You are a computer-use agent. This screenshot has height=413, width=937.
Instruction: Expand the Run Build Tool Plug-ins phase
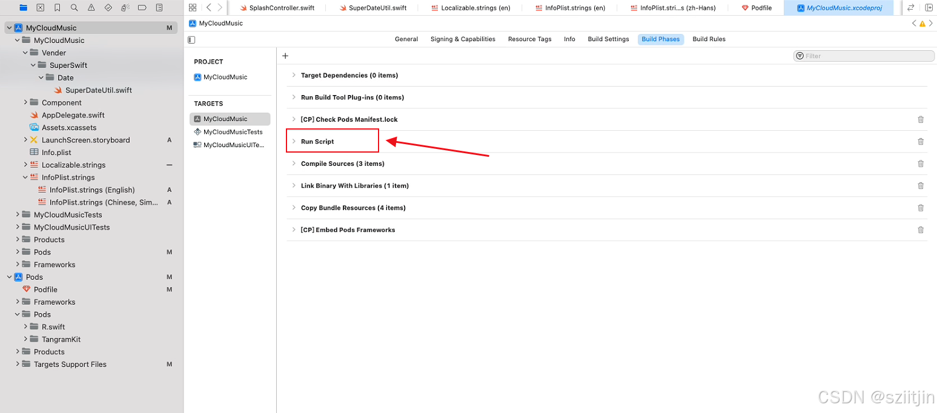click(x=294, y=97)
